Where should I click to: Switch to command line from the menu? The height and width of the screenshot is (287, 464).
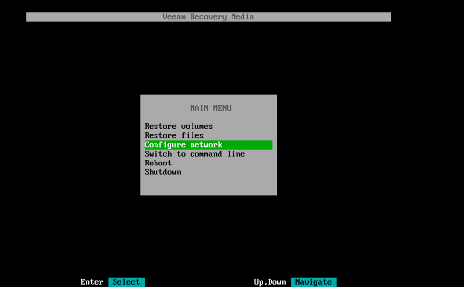[x=194, y=154]
